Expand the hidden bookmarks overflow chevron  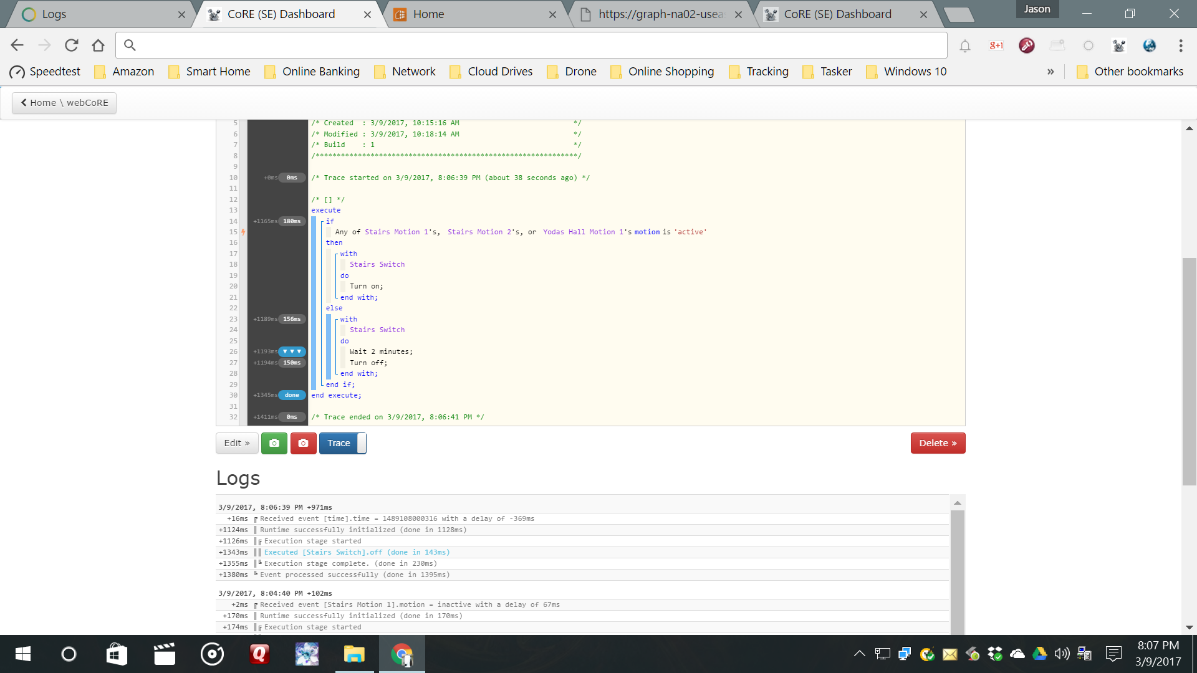coord(1050,72)
